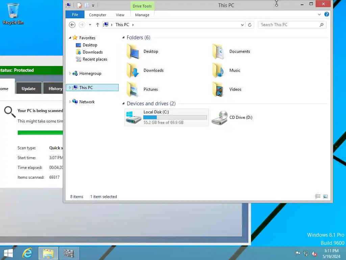This screenshot has height=260, width=346.
Task: Click the '8 items' status text
Action: tap(77, 197)
